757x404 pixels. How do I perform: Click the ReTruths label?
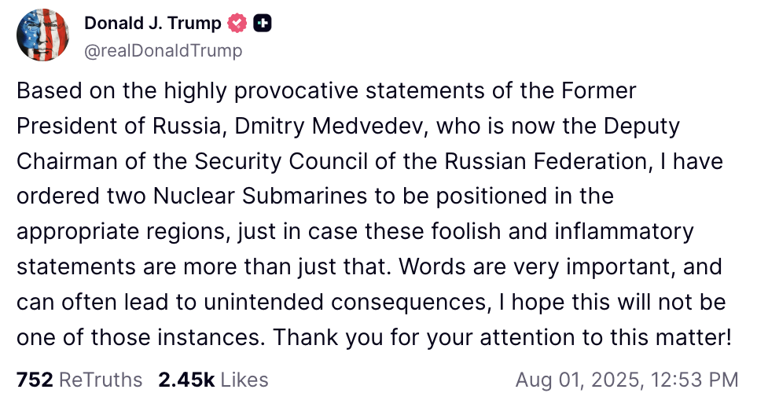point(101,380)
